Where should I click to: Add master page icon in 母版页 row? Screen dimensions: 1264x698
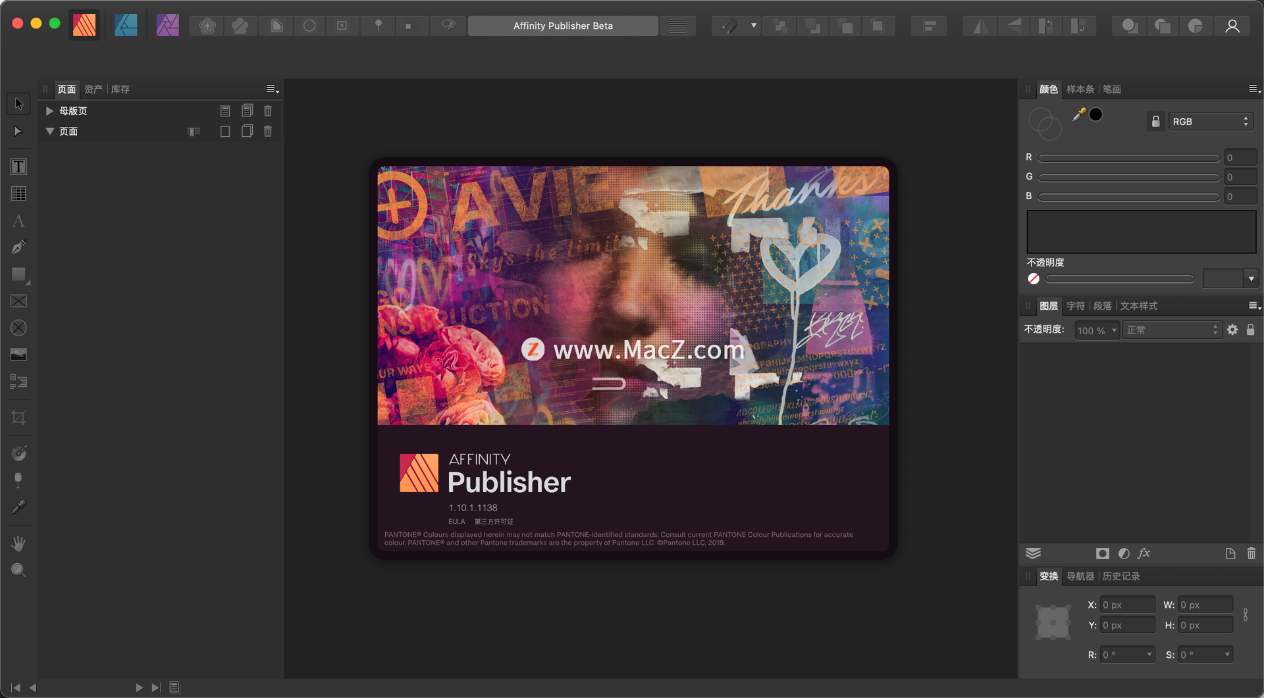(225, 111)
